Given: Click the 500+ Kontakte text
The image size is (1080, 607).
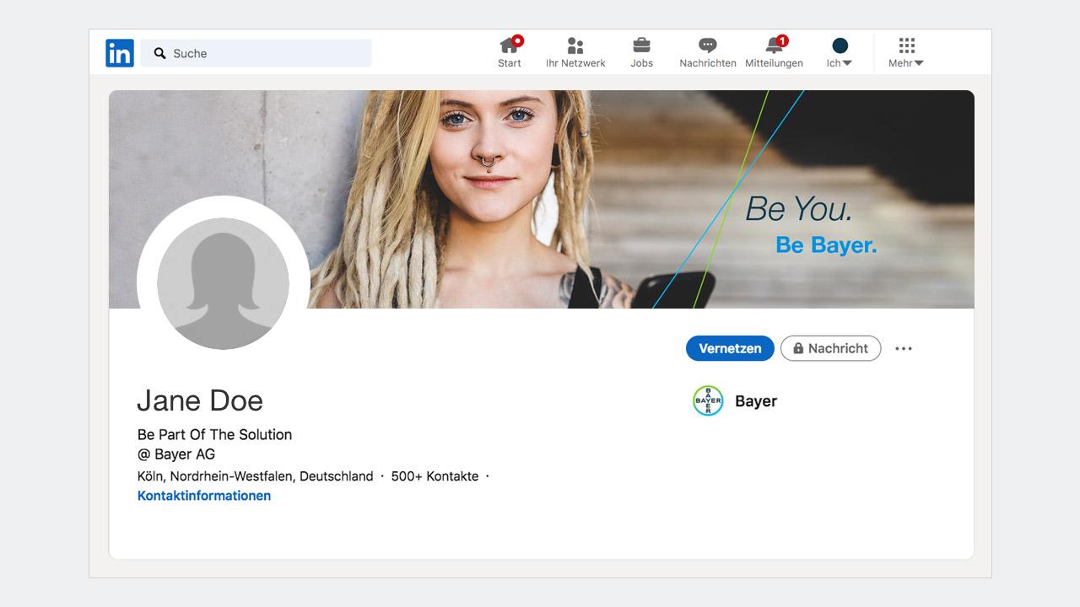Looking at the screenshot, I should [x=435, y=476].
